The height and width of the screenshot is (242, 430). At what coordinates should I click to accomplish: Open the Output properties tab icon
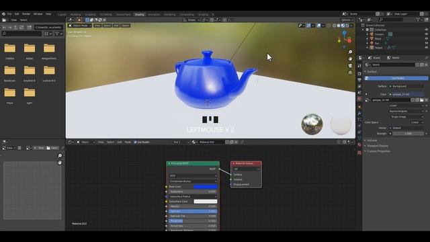pyautogui.click(x=359, y=80)
